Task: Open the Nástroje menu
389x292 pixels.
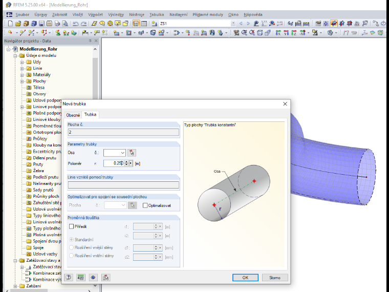Action: (x=137, y=15)
